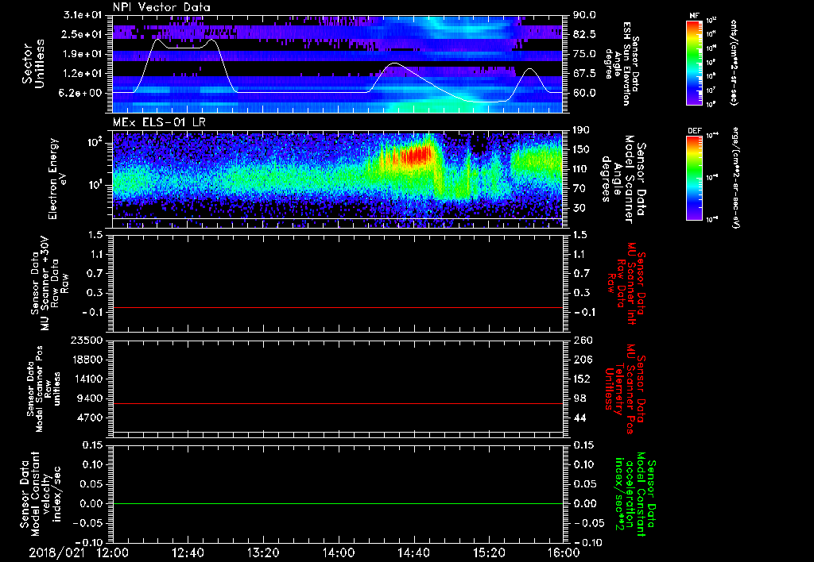Click the '90.0' elevation tick label
The height and width of the screenshot is (562, 814).
point(584,15)
